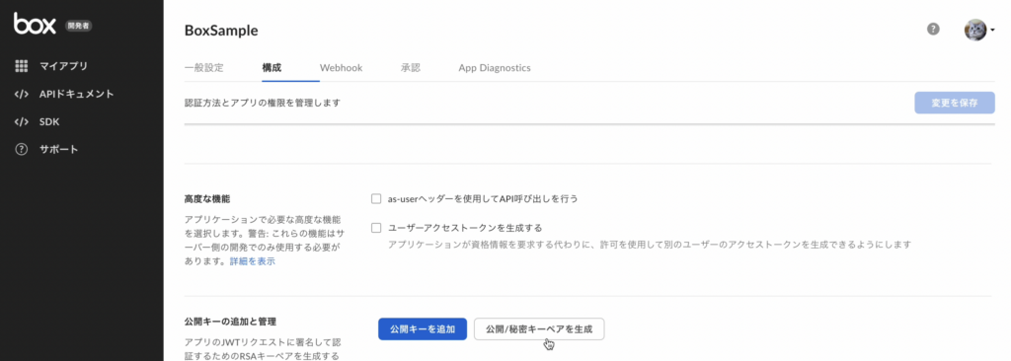Open the Webhook tab
The height and width of the screenshot is (361, 1011).
341,68
